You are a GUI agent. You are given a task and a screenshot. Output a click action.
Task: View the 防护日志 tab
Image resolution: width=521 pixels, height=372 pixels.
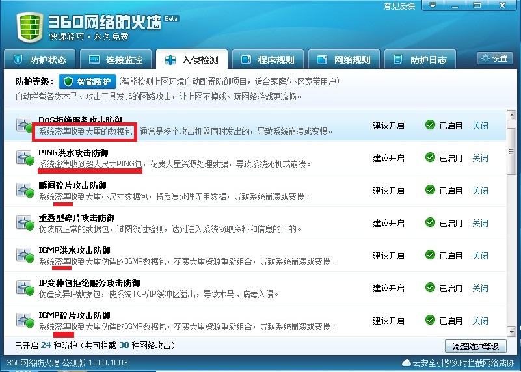tap(420, 59)
